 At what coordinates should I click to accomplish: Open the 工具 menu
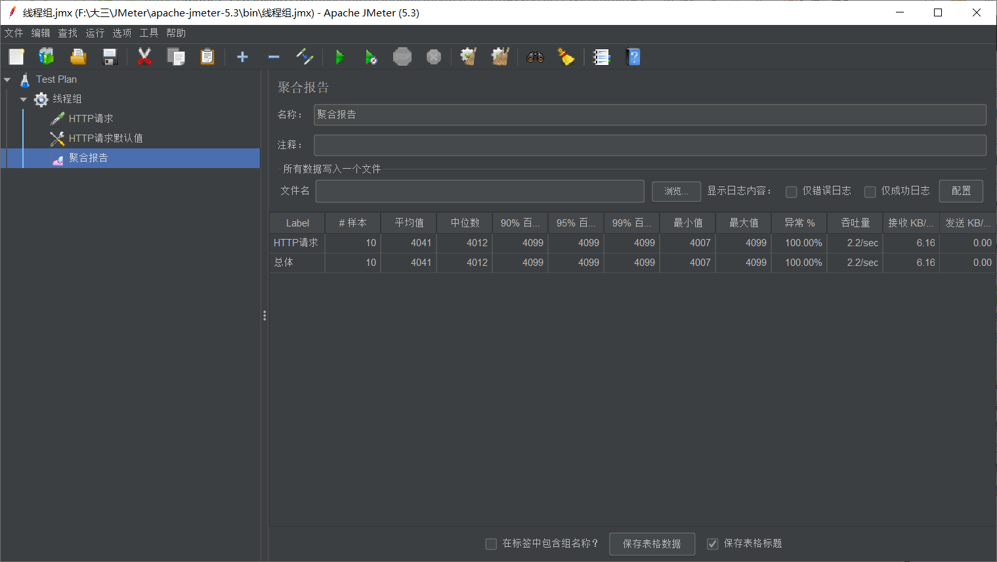point(149,33)
